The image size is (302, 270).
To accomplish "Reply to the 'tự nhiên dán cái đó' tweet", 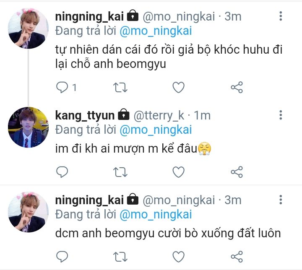I will click(62, 87).
